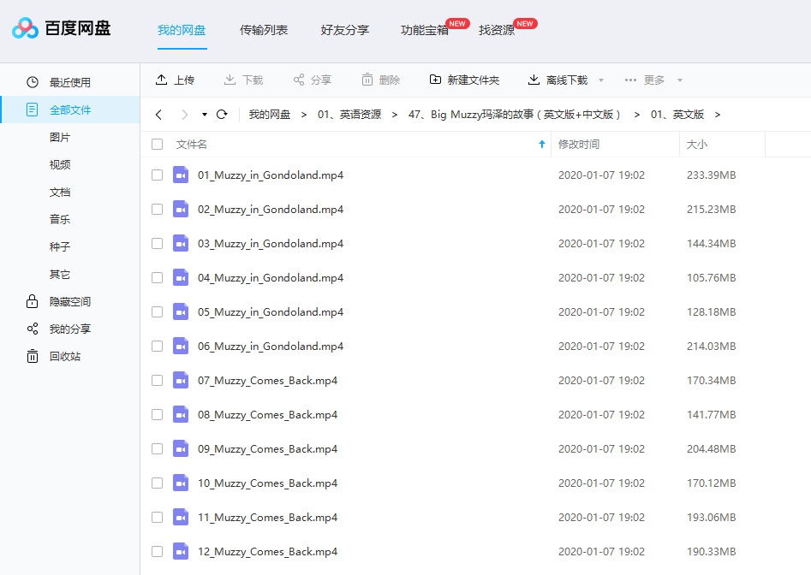Check the box for 10_Muzzy_Comes_Back.mp4
The width and height of the screenshot is (811, 575).
(x=158, y=483)
